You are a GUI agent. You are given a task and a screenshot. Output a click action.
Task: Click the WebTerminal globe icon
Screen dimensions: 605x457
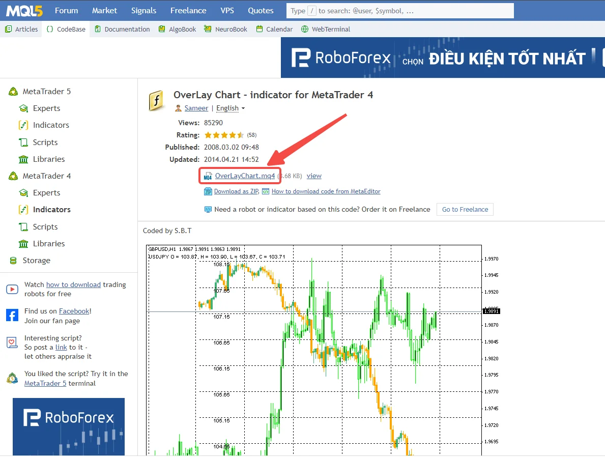pos(305,29)
